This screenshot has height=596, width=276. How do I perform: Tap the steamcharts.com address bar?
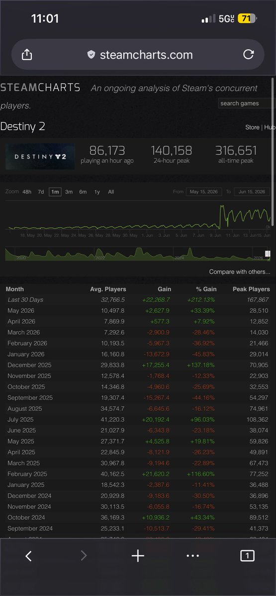pos(138,55)
